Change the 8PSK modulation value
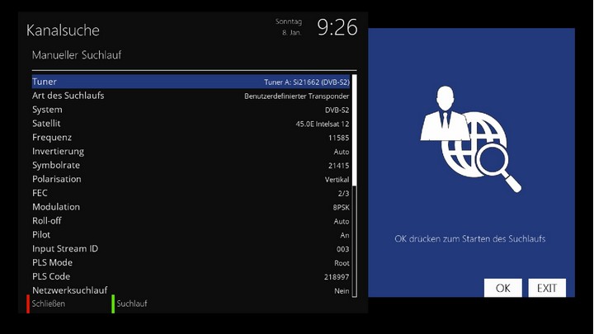The image size is (594, 334). 341,208
